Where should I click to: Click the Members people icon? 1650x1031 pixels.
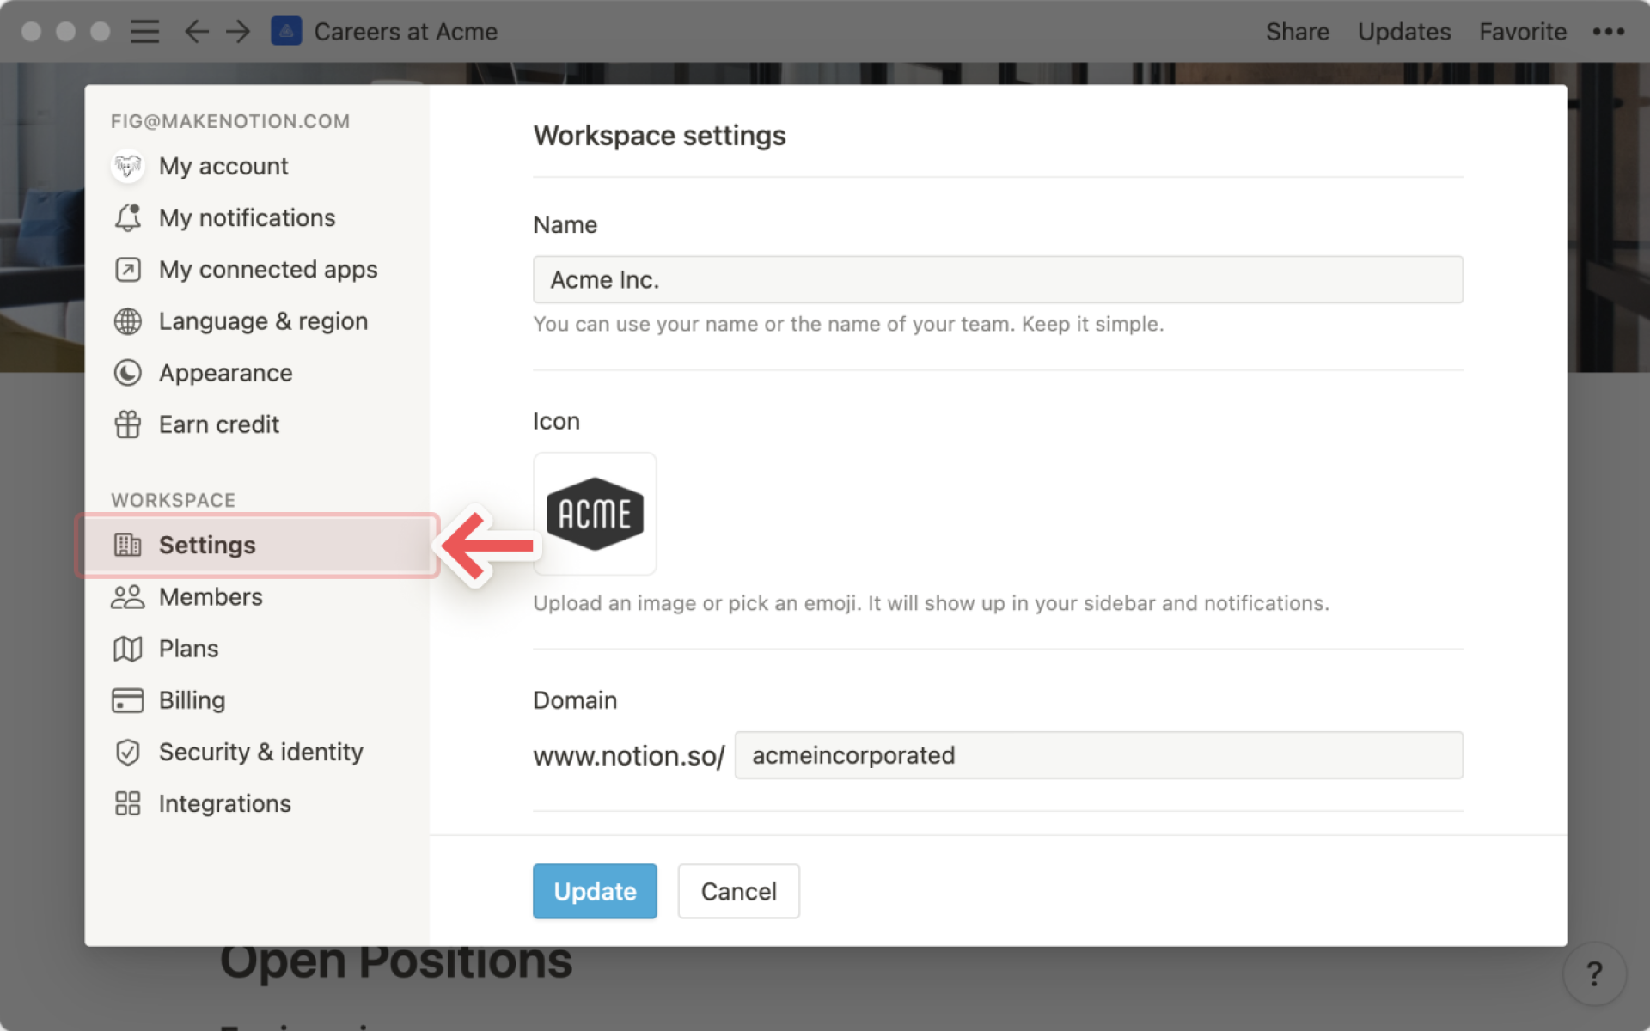pyautogui.click(x=128, y=596)
